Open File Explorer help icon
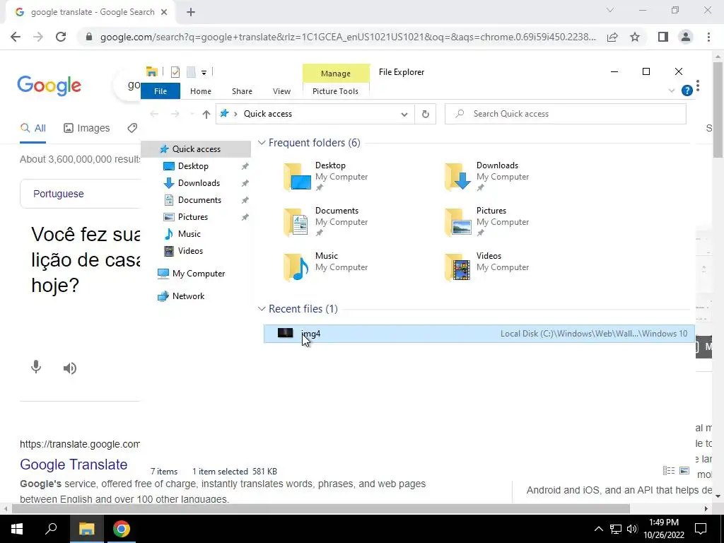 (x=687, y=90)
